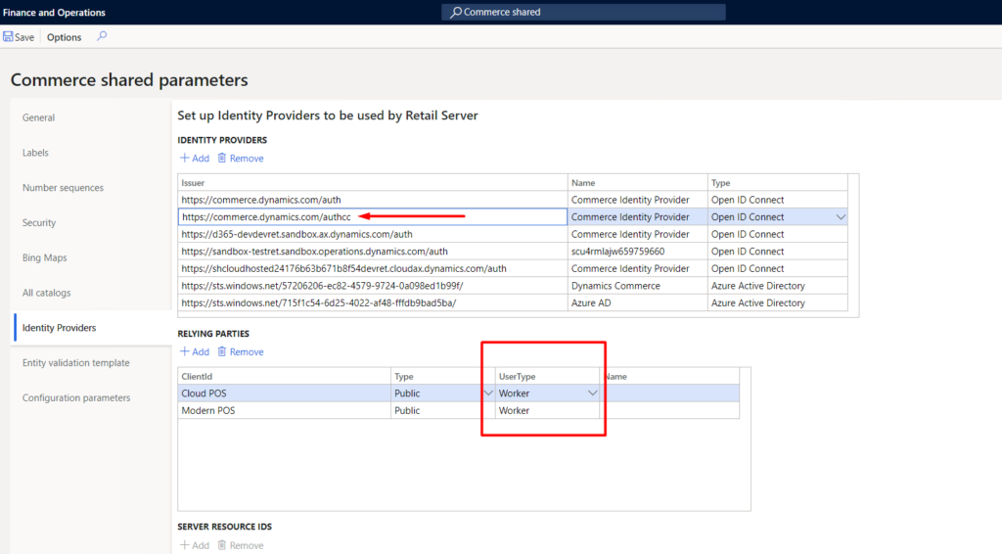
Task: Click Add text under Relying Parties
Action: click(x=200, y=352)
